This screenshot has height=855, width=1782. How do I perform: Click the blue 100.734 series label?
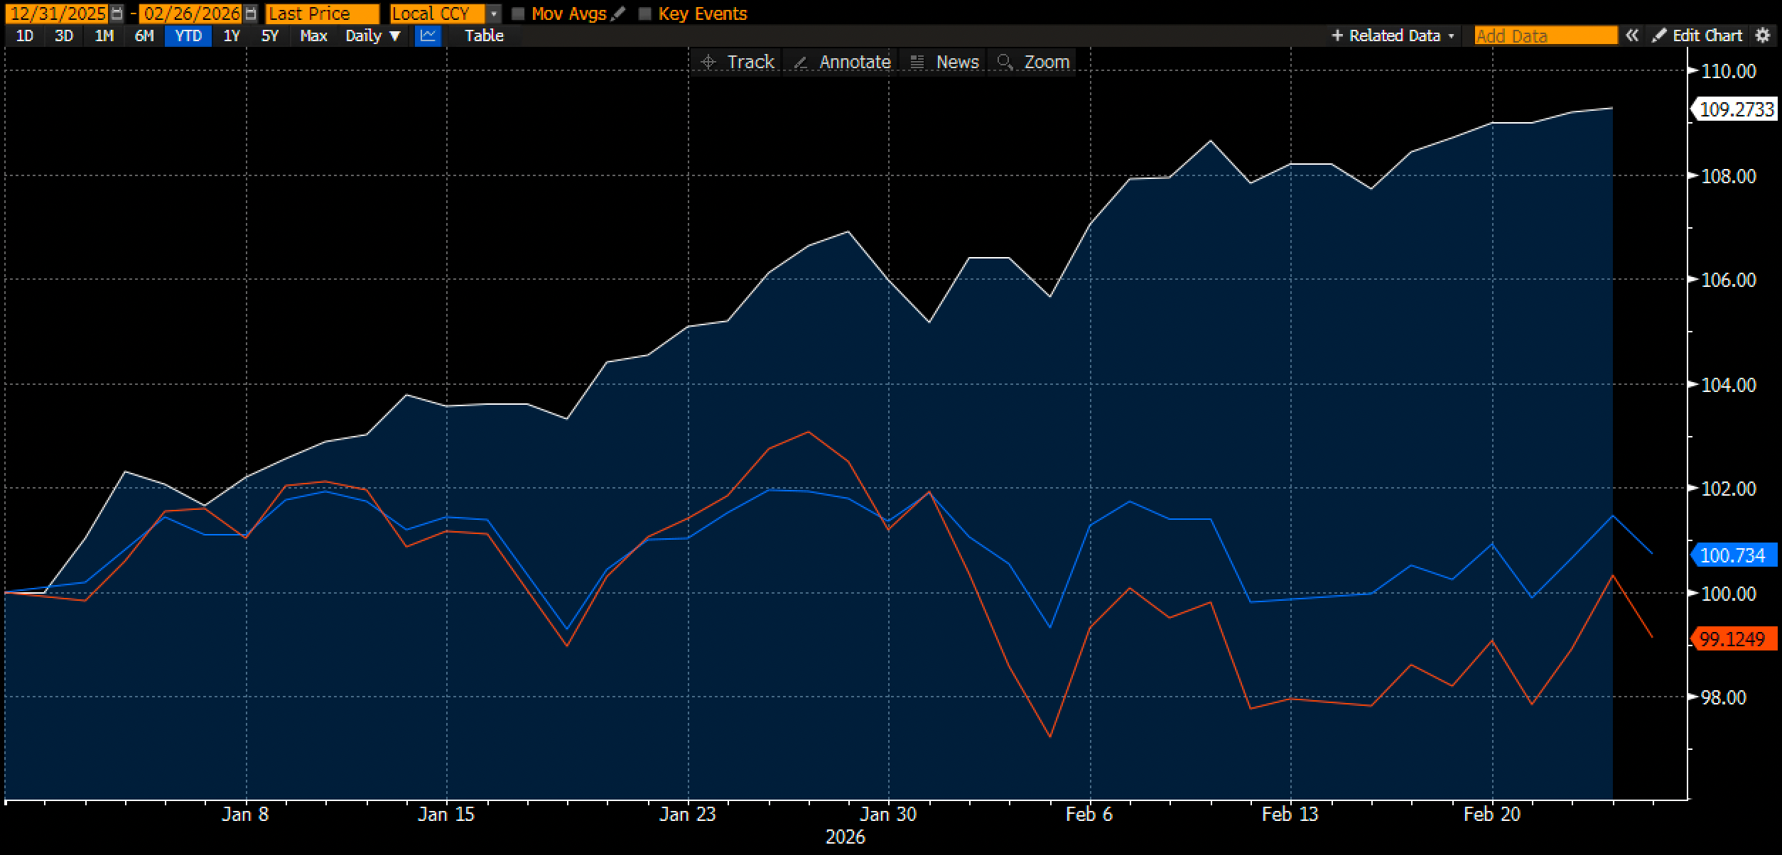click(1733, 555)
